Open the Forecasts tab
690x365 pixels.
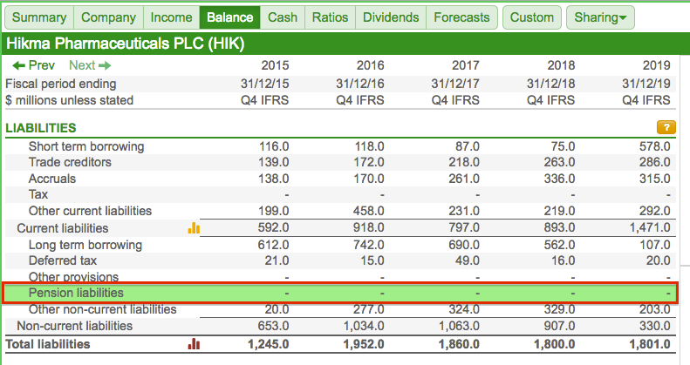tap(461, 17)
